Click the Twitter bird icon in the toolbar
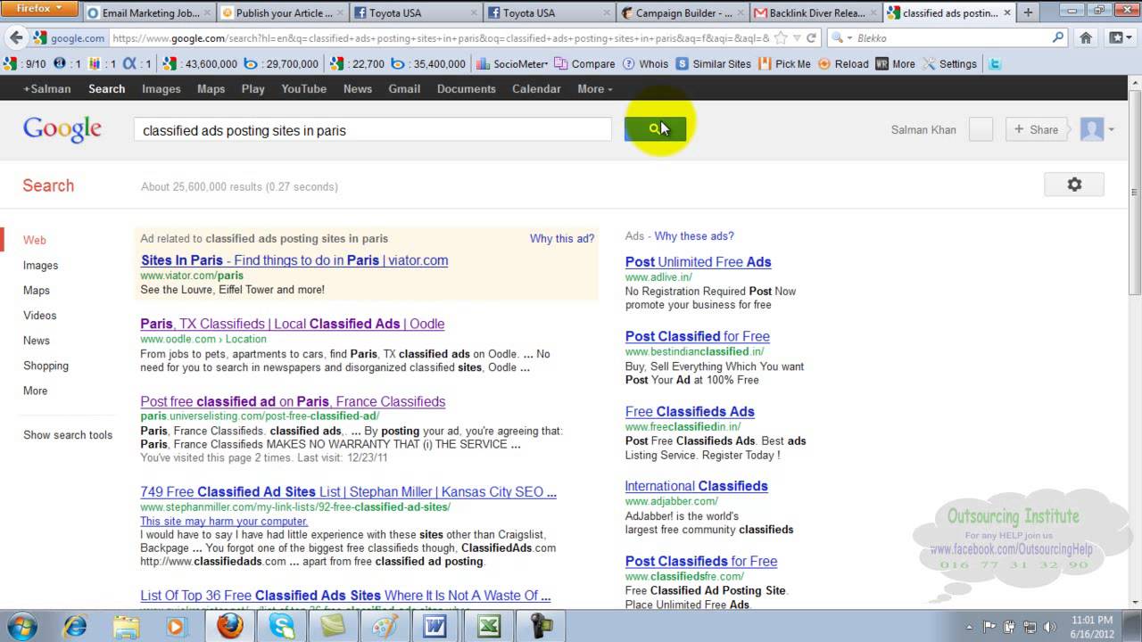1142x642 pixels. click(994, 64)
